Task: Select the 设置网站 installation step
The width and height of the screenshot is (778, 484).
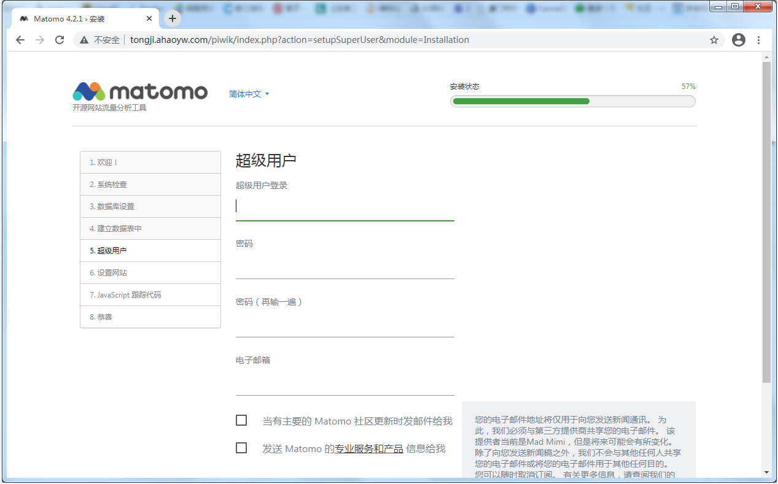Action: 150,273
